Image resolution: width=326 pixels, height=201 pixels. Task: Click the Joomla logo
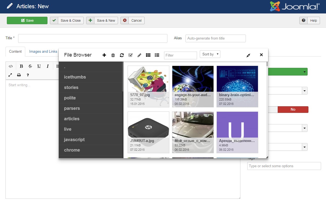pos(295,6)
